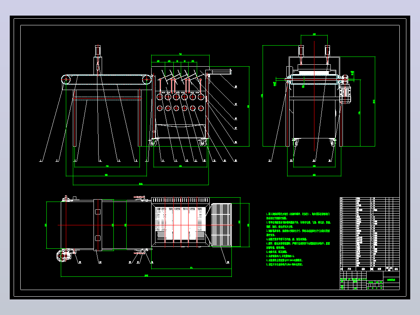Click the vertical cylinder above the conveyor belt
This screenshot has width=420, height=315.
pyautogui.click(x=98, y=51)
